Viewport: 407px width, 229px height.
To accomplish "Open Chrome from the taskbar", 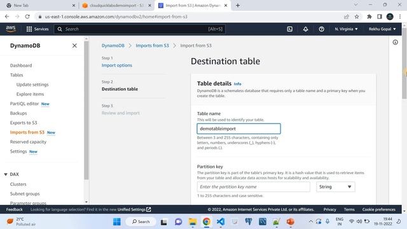I will pos(206,222).
